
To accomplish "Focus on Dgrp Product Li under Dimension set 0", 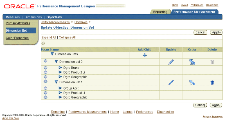I will (46, 72).
